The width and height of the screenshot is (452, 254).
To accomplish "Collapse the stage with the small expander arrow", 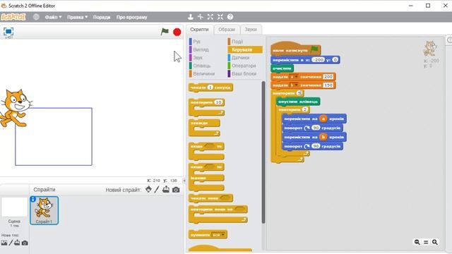I will tap(184, 181).
